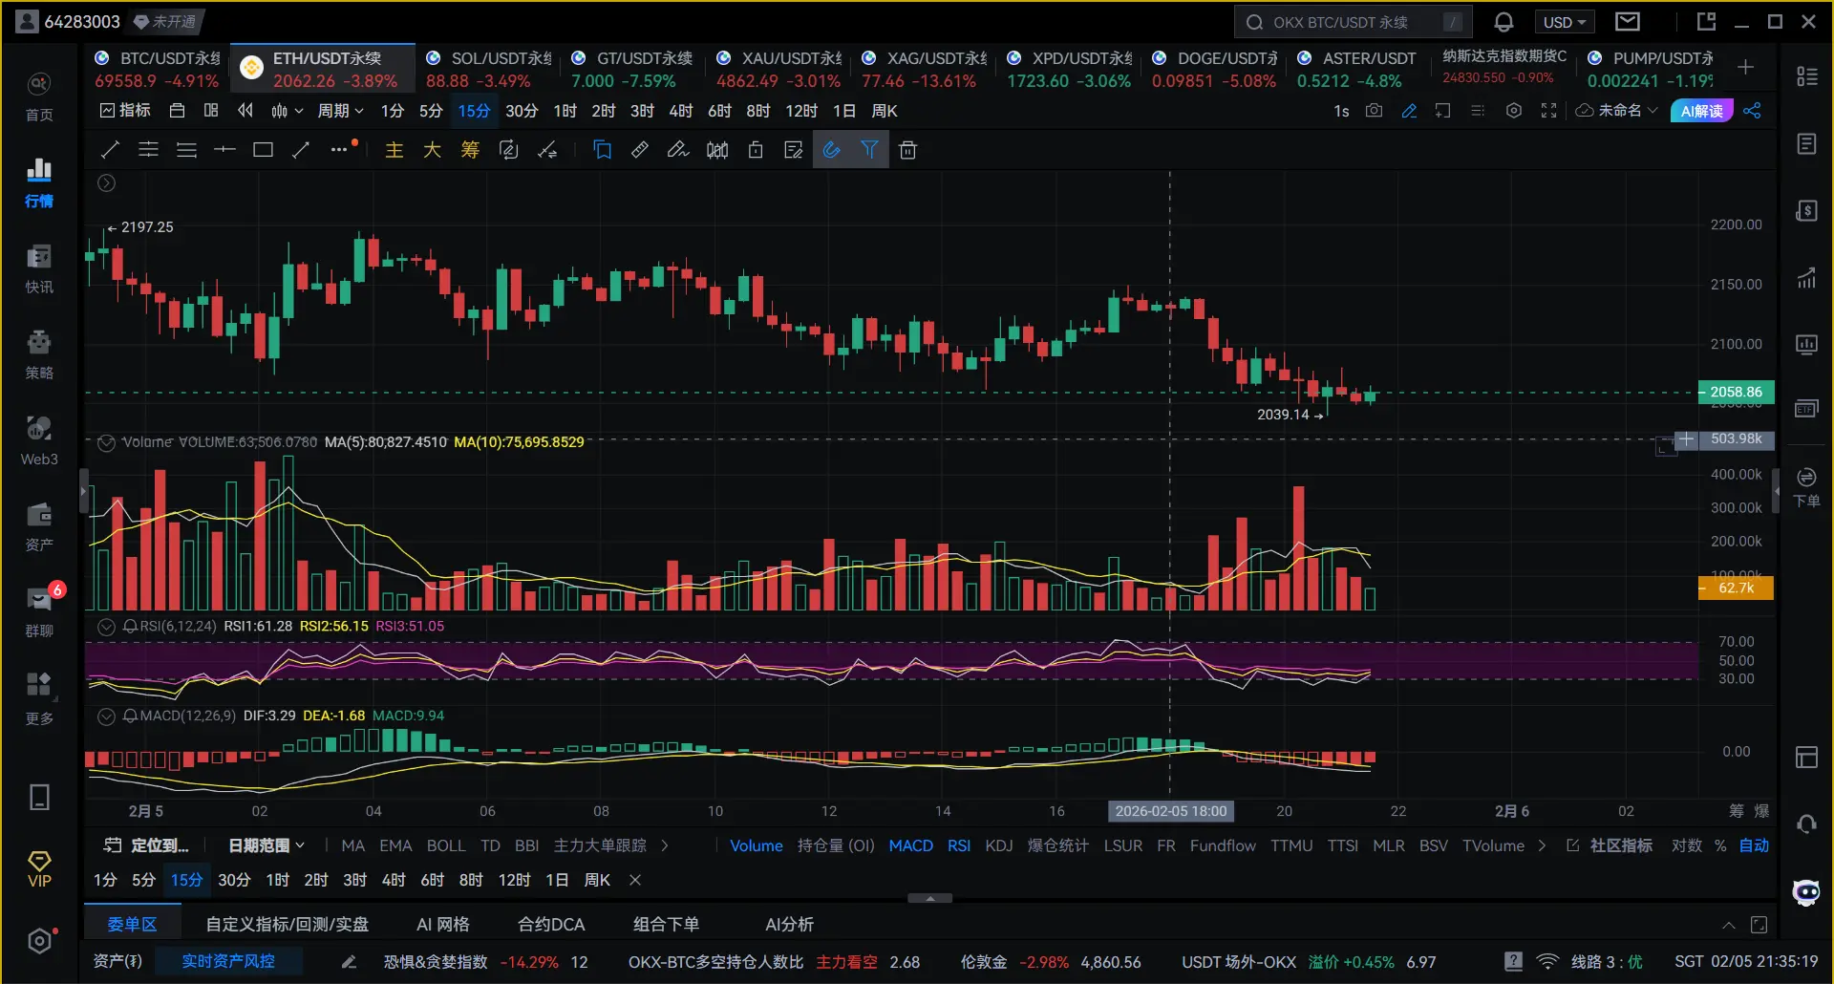Click the AI解读 button
Image resolution: width=1834 pixels, height=984 pixels.
click(x=1701, y=111)
